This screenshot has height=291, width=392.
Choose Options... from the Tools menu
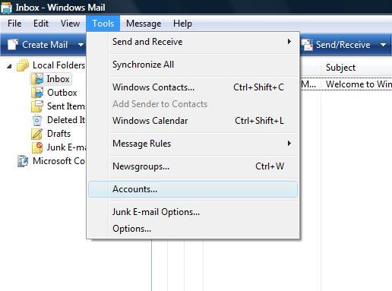(x=193, y=229)
